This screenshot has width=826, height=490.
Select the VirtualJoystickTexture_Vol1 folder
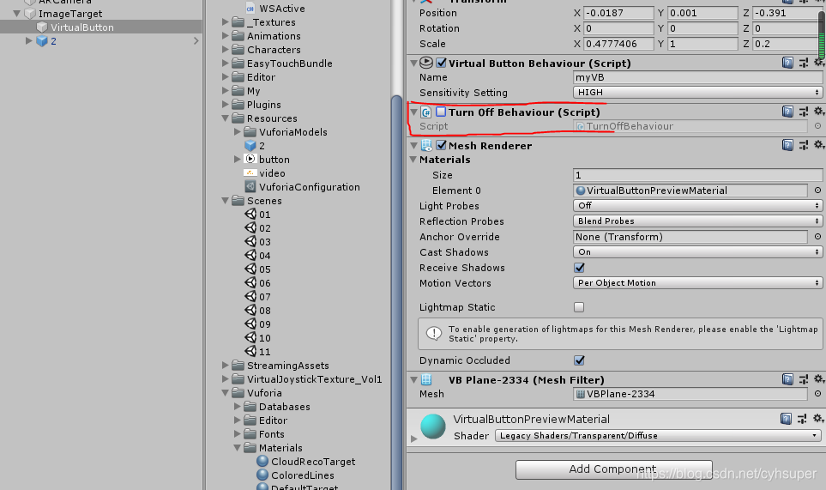308,378
